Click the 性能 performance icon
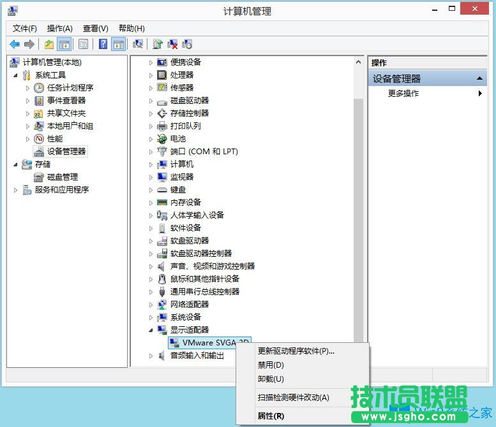This screenshot has width=496, height=427. (x=38, y=139)
